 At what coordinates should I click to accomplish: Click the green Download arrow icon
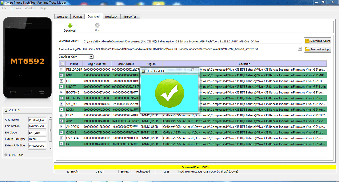pyautogui.click(x=70, y=25)
